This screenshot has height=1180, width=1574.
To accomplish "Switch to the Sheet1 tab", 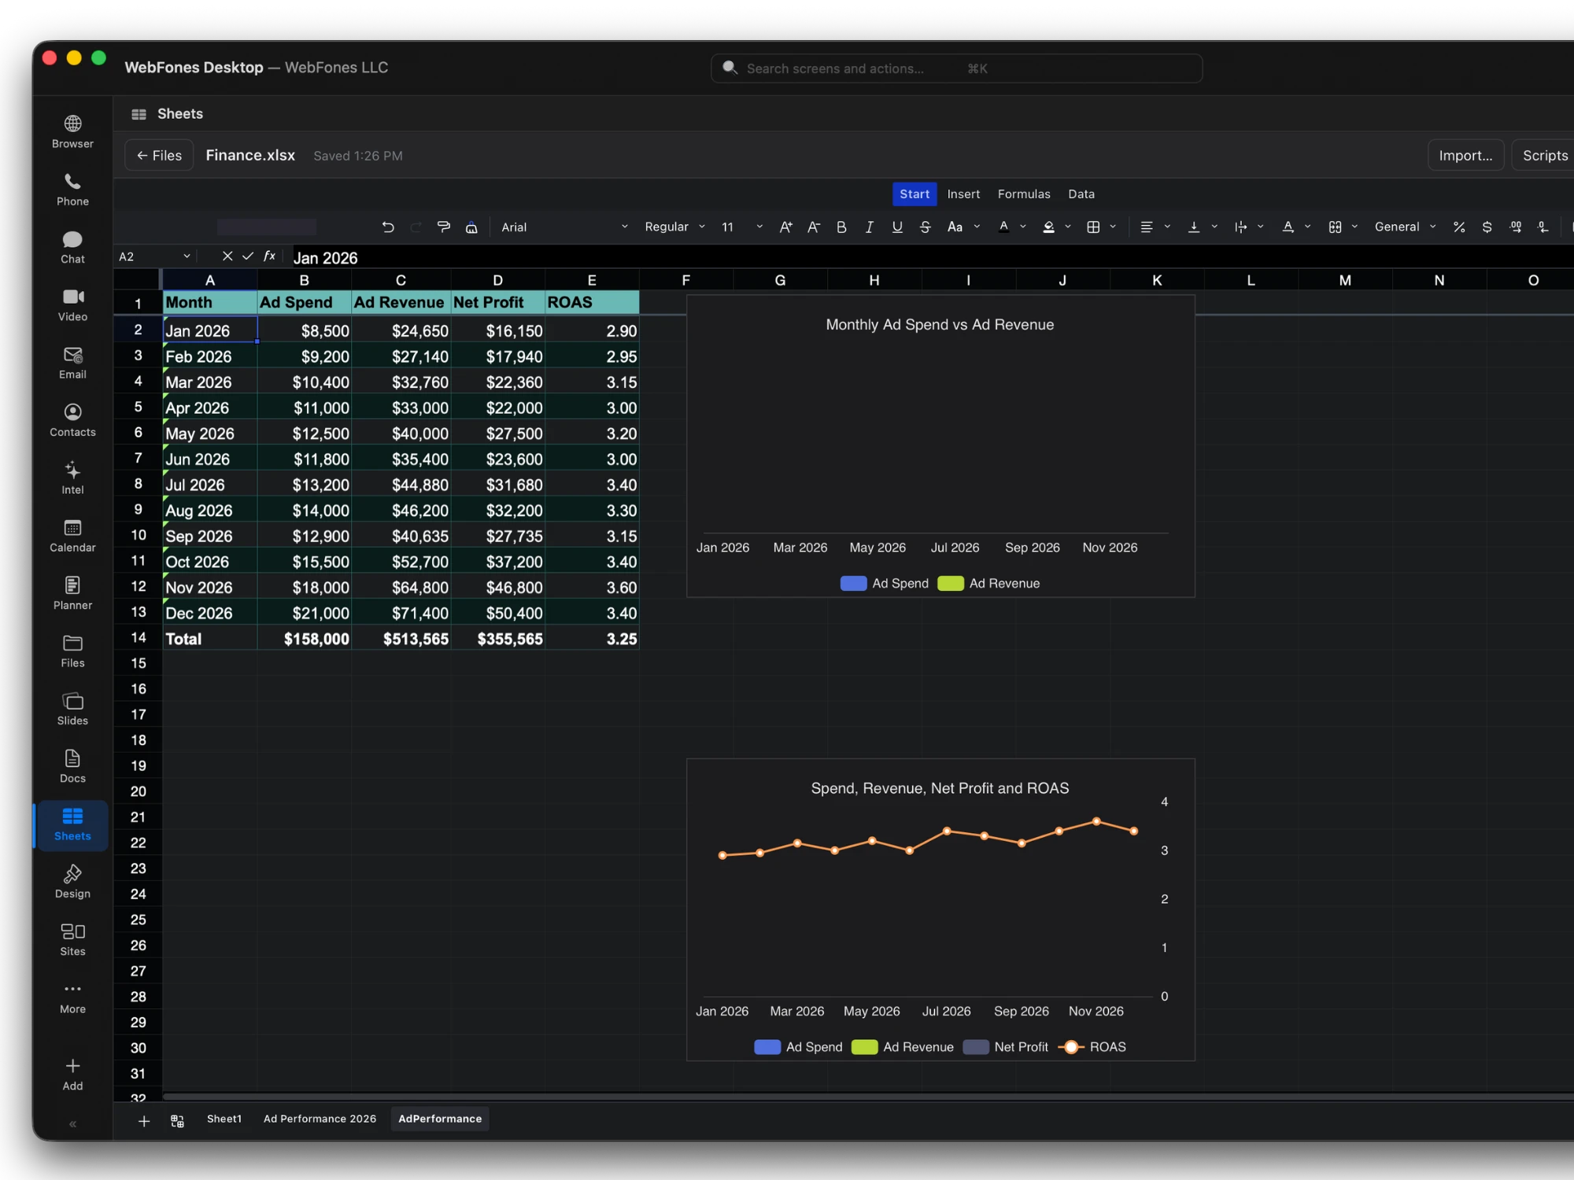I will coord(224,1119).
